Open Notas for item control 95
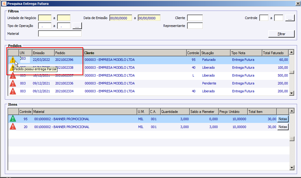Image resolution: width=301 pixels, height=178 pixels. pyautogui.click(x=283, y=119)
